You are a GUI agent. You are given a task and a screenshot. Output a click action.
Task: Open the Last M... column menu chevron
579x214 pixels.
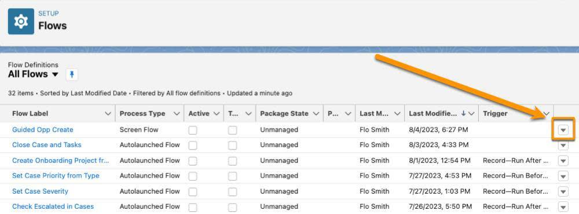click(397, 114)
